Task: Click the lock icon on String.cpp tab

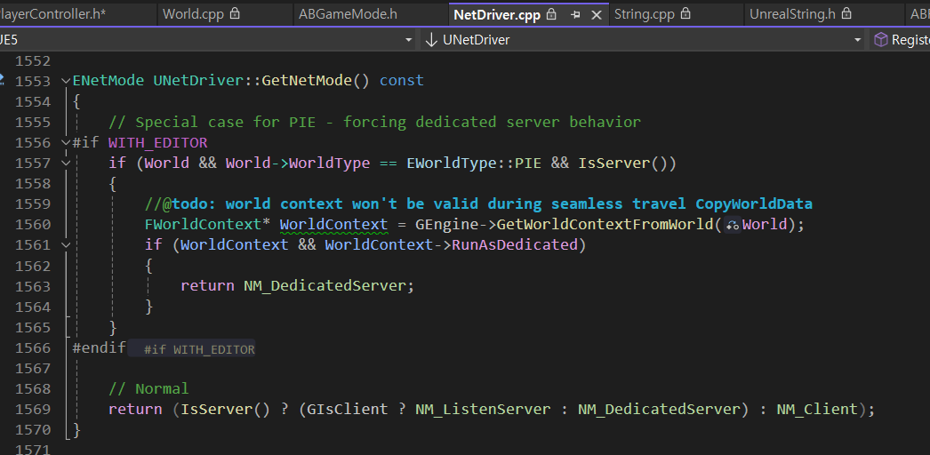Action: [685, 13]
